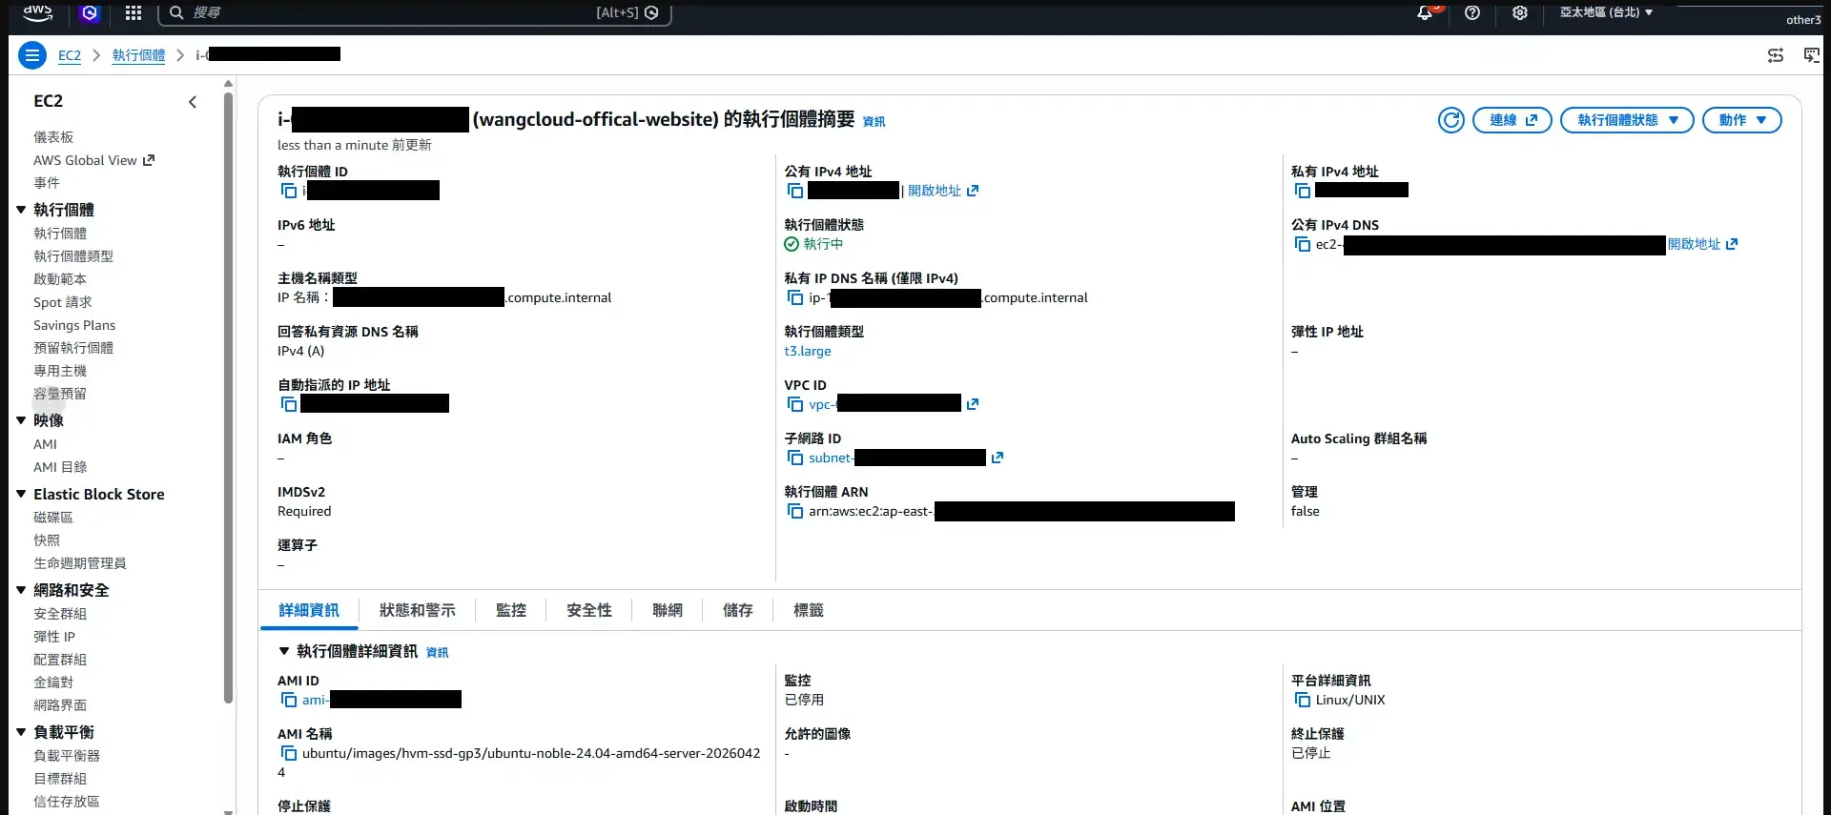Image resolution: width=1831 pixels, height=815 pixels.
Task: Open 金鑰對 in the sidebar
Action: (x=53, y=683)
